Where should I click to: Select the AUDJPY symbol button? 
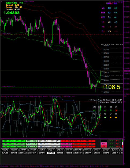tap(23, 150)
